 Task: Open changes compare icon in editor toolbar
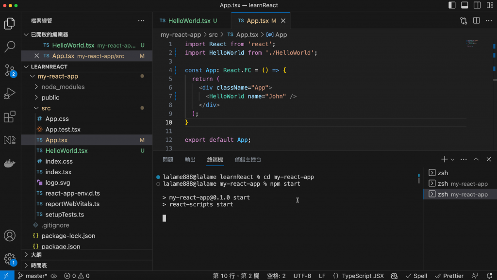tap(464, 20)
